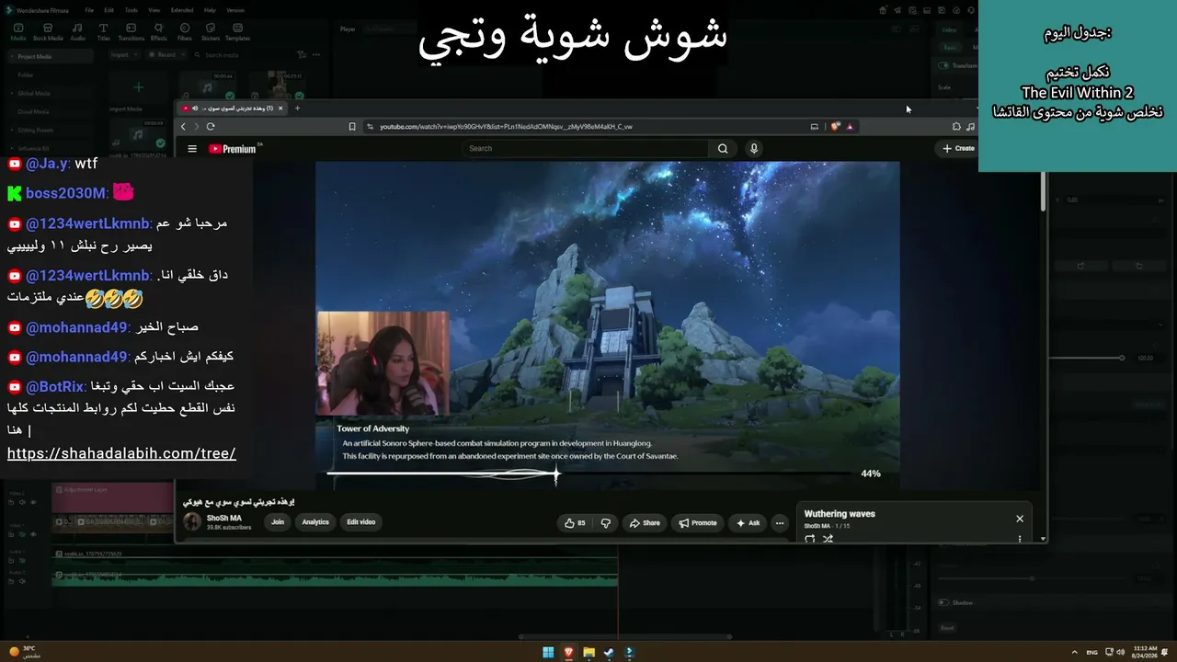1177x662 pixels.
Task: Like the video with 85 likes
Action: click(575, 522)
